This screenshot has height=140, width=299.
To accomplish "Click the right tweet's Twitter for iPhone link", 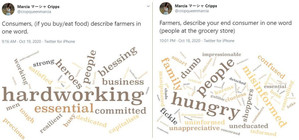I will (219, 41).
